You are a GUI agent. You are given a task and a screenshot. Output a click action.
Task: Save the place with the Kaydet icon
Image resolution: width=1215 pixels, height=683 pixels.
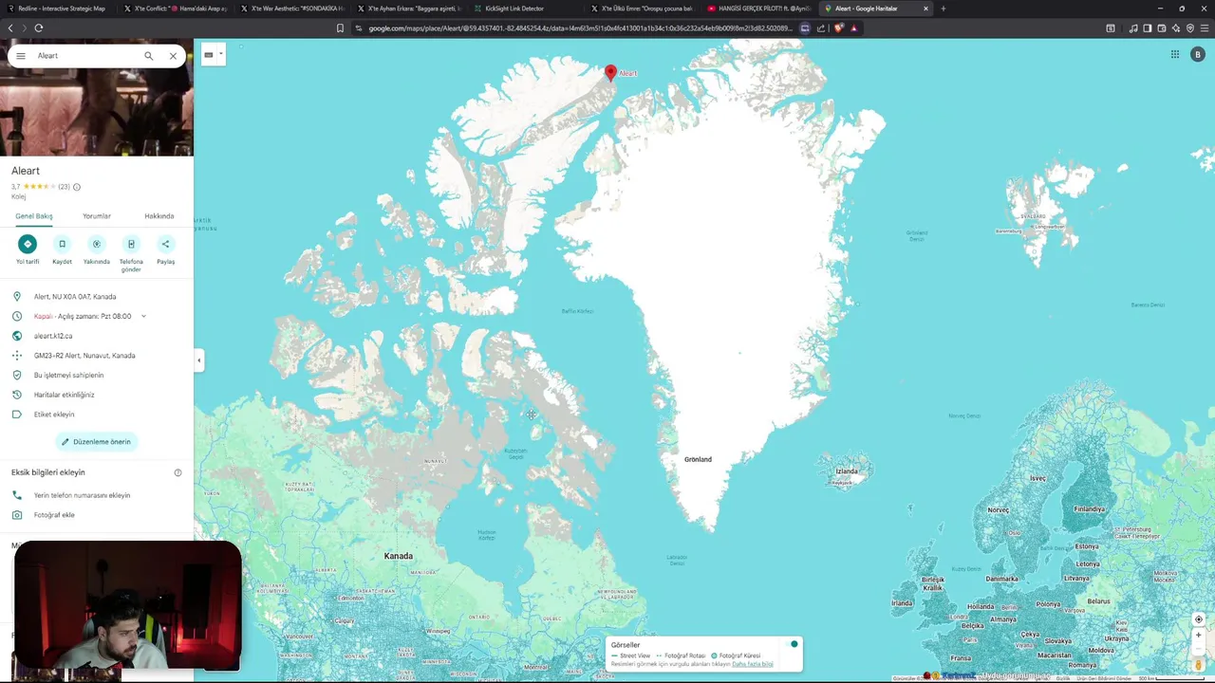point(62,244)
